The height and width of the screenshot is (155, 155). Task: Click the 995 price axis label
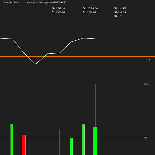pos(146,138)
